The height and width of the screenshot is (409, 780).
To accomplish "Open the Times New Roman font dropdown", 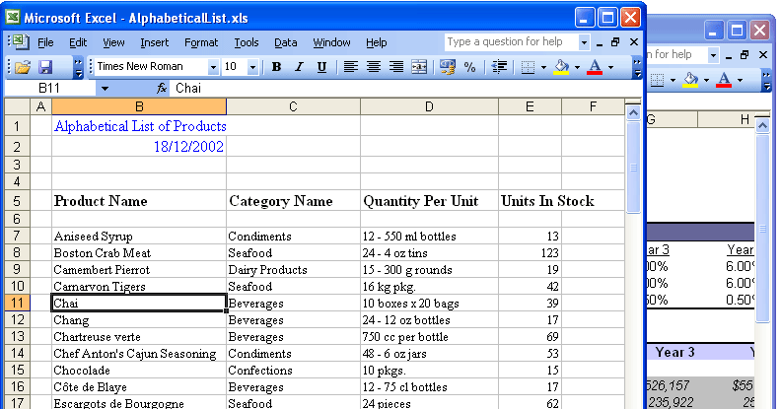I will tap(213, 67).
